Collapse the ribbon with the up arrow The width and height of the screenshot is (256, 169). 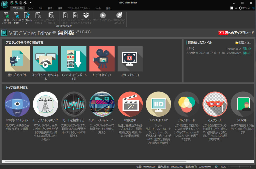click(236, 8)
